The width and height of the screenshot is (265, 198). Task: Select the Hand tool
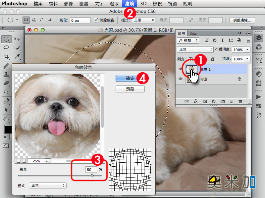tap(6, 119)
